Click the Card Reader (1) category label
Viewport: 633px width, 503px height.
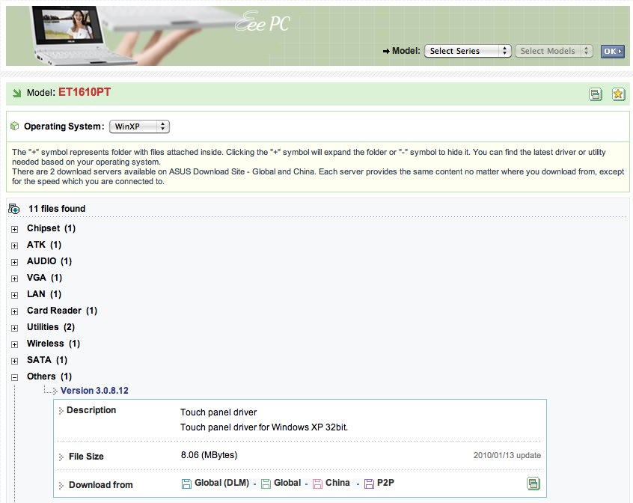click(x=62, y=311)
